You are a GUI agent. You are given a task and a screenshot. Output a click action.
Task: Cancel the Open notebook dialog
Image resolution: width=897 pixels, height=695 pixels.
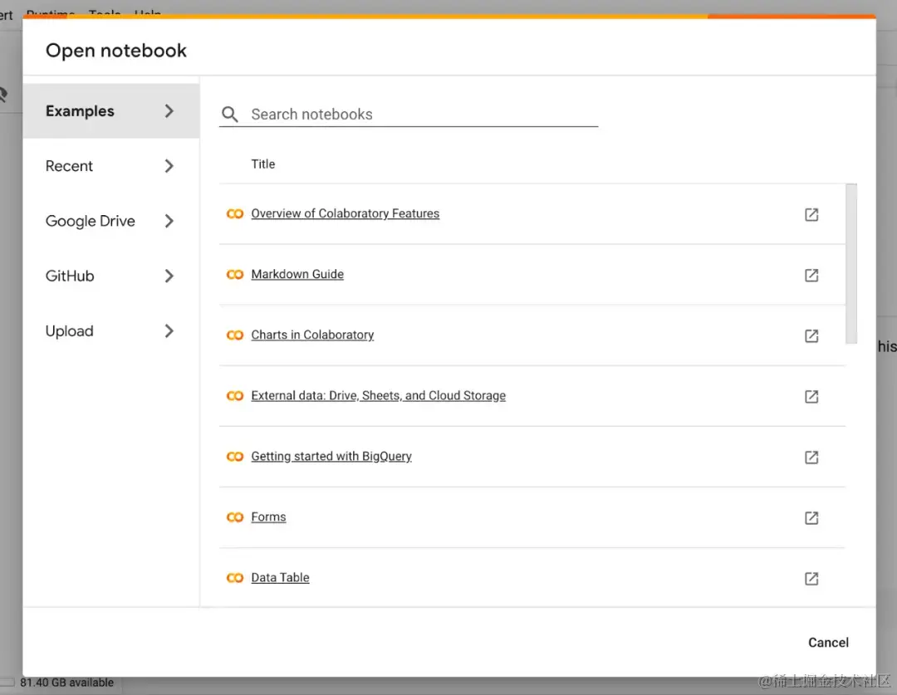[x=828, y=643]
